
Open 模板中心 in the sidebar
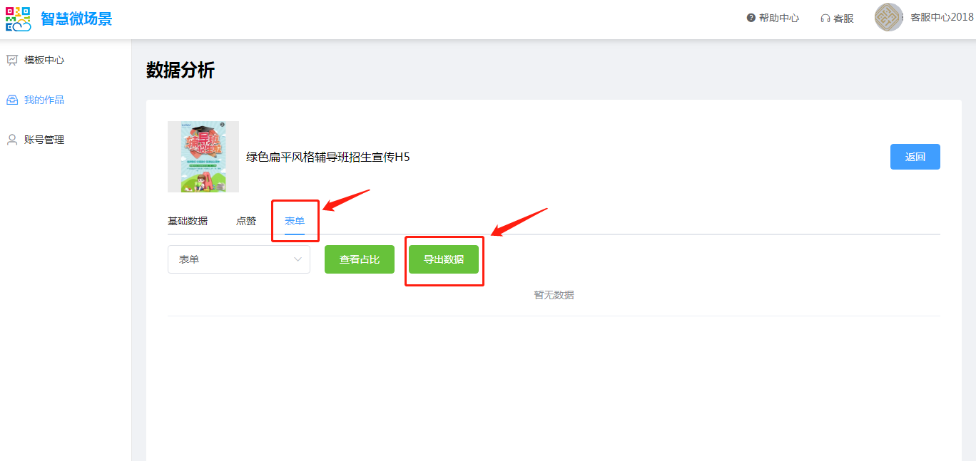point(44,61)
